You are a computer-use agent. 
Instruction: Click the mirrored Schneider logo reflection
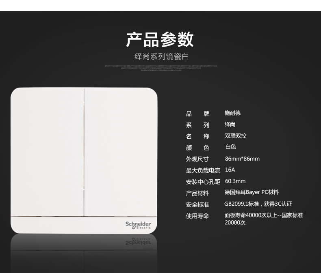[x=138, y=242]
